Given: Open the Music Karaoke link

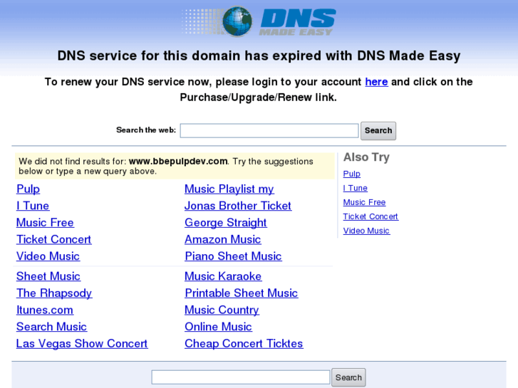Looking at the screenshot, I should pos(223,276).
